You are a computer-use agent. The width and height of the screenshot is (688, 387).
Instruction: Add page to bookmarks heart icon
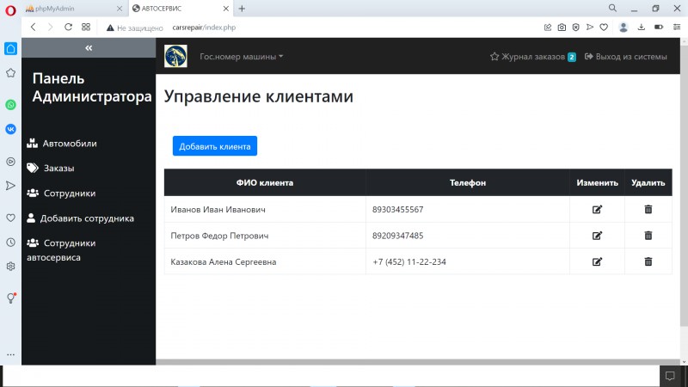click(x=604, y=28)
